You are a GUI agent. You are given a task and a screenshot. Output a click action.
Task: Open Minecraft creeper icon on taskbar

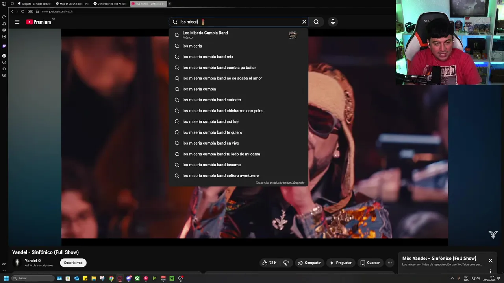[172, 278]
